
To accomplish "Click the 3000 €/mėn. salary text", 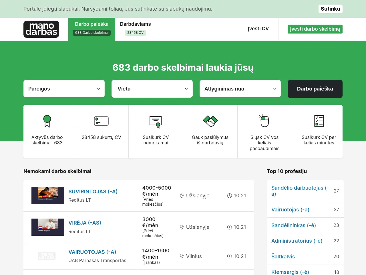I will point(151,222).
